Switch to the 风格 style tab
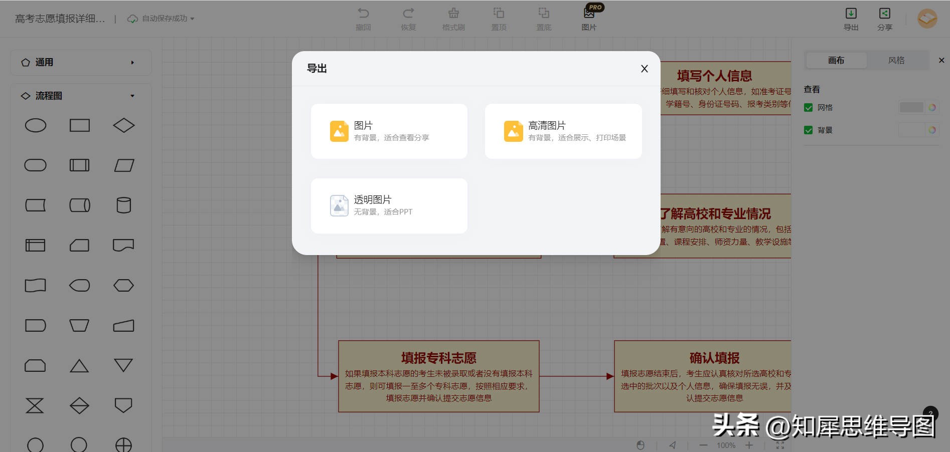 click(896, 60)
